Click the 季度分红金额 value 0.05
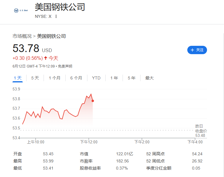Image resolution: width=224 pixels, height=177 pixels. (x=196, y=168)
